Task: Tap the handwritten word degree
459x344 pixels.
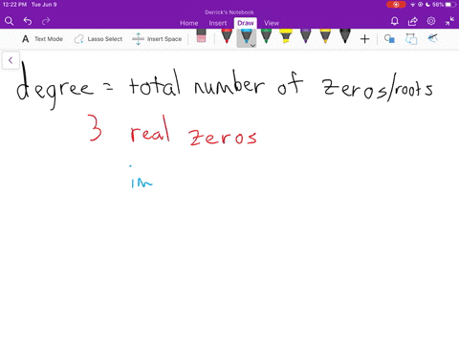Action: (55, 86)
